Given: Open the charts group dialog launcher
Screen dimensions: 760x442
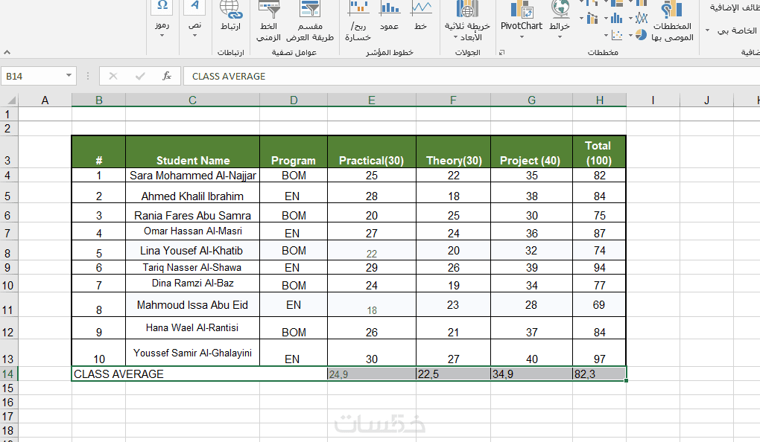Looking at the screenshot, I should pos(501,52).
